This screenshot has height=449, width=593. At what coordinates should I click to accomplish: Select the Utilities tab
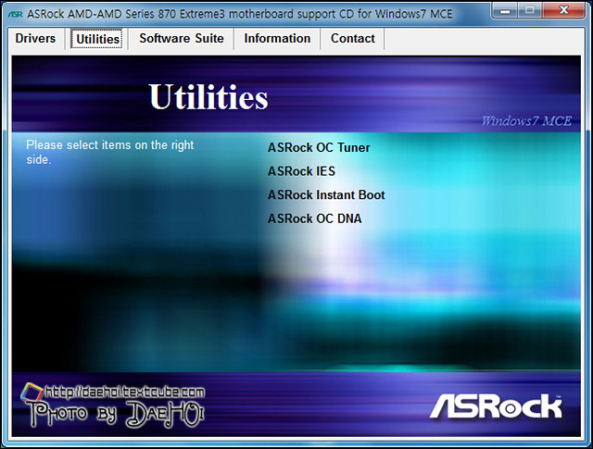tap(97, 39)
